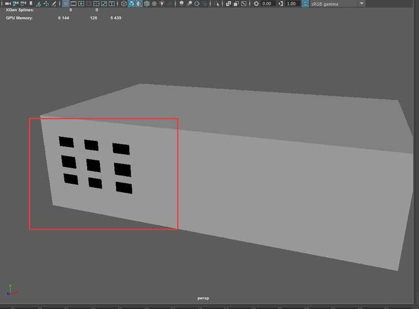Viewport: 419px width, 309px height.
Task: Toggle the Lock Camera icon
Action: tap(16, 3)
